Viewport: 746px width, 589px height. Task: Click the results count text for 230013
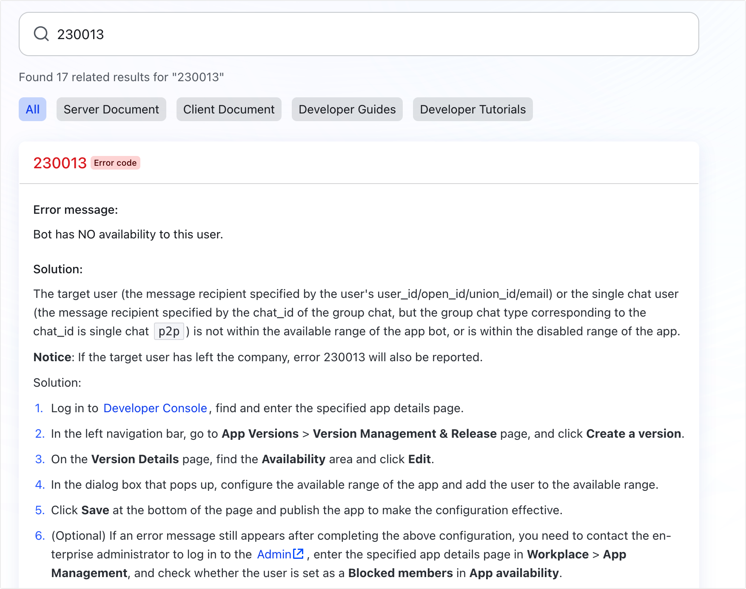(x=122, y=77)
